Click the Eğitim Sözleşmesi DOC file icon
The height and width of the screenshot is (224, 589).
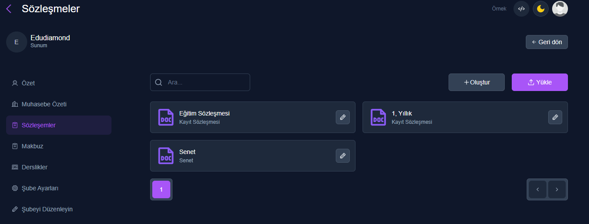(166, 117)
